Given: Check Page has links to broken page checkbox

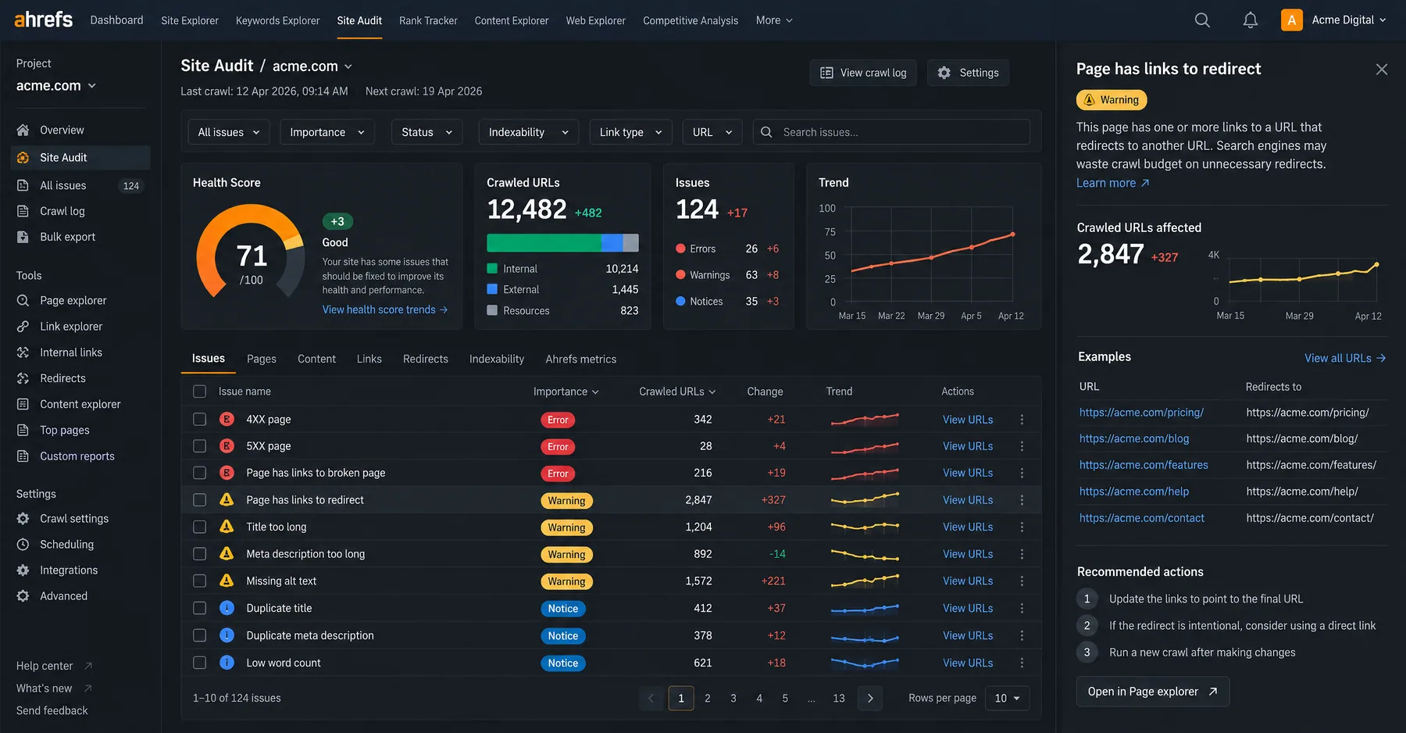Looking at the screenshot, I should pos(200,473).
